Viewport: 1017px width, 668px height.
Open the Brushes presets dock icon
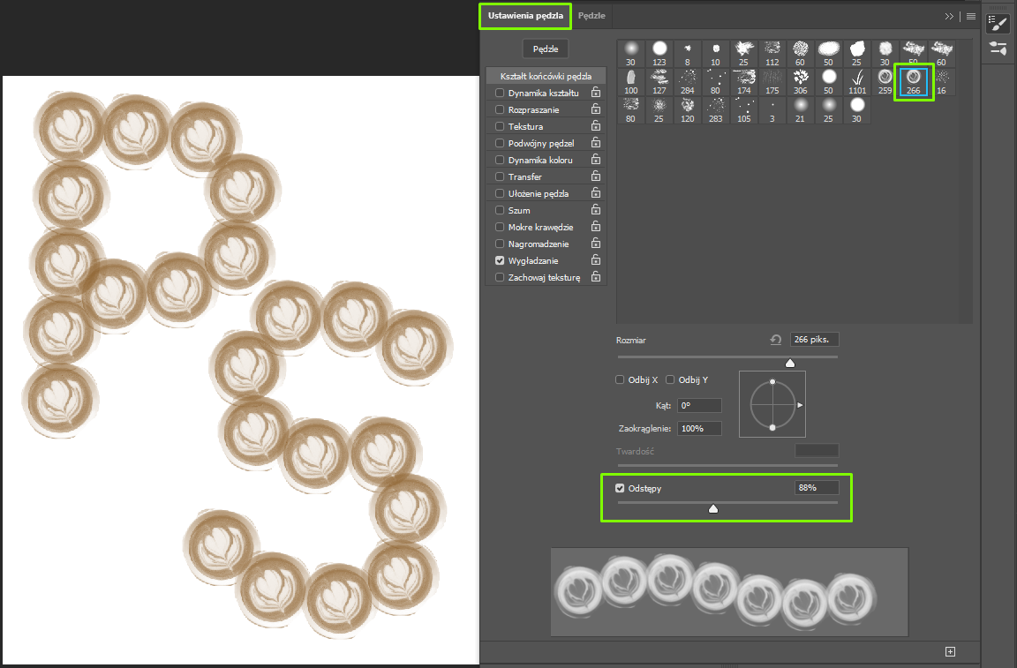click(x=998, y=48)
